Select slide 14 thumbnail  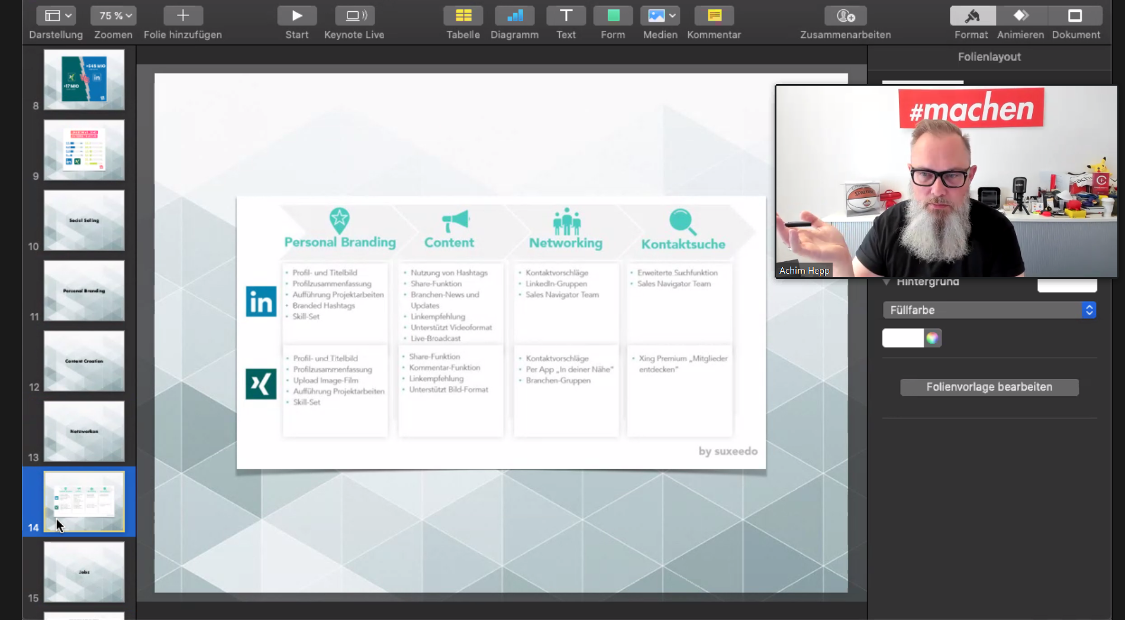point(84,501)
